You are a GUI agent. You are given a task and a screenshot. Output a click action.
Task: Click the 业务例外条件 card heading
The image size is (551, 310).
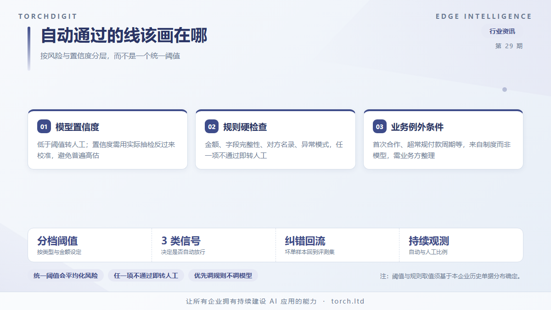[417, 127]
